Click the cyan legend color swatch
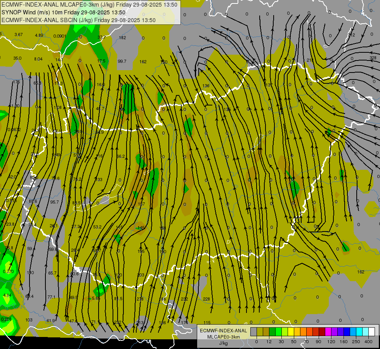Viewport: 380px width, 349px height. click(359, 332)
